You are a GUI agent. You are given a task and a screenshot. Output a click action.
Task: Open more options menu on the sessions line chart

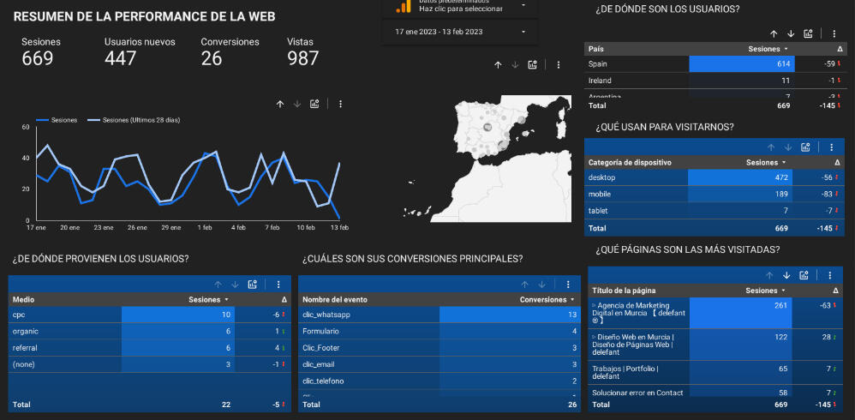click(x=340, y=104)
